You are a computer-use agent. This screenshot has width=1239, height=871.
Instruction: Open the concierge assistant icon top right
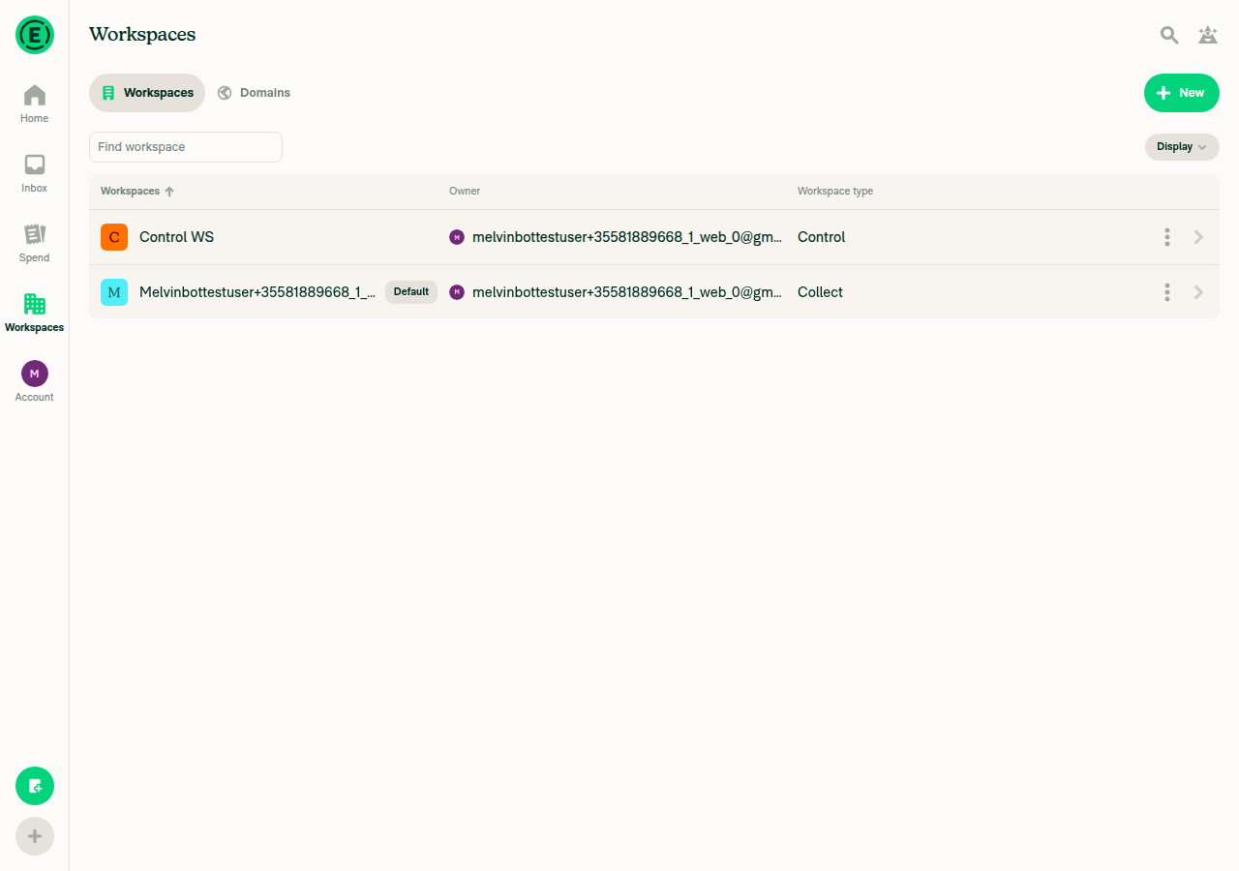(1208, 35)
